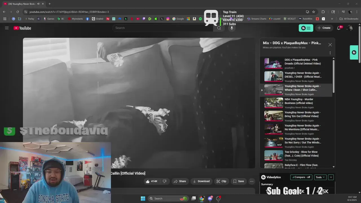Open the Microsoft bookmark icon

(x=188, y=19)
